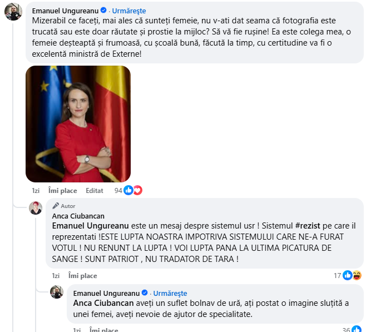The height and width of the screenshot is (332, 381).
Task: Click the mentioned name Anca Ciubancan in the reply
Action: pos(103,303)
